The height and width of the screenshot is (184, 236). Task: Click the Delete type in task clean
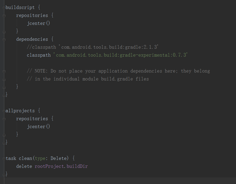point(58,158)
